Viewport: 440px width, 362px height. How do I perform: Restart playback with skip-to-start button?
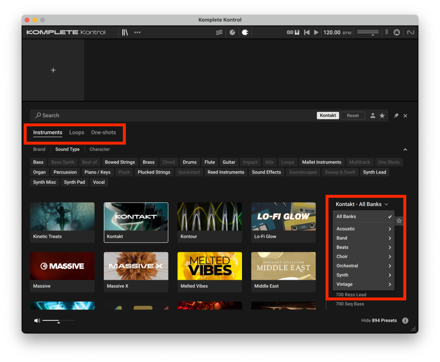(x=307, y=33)
